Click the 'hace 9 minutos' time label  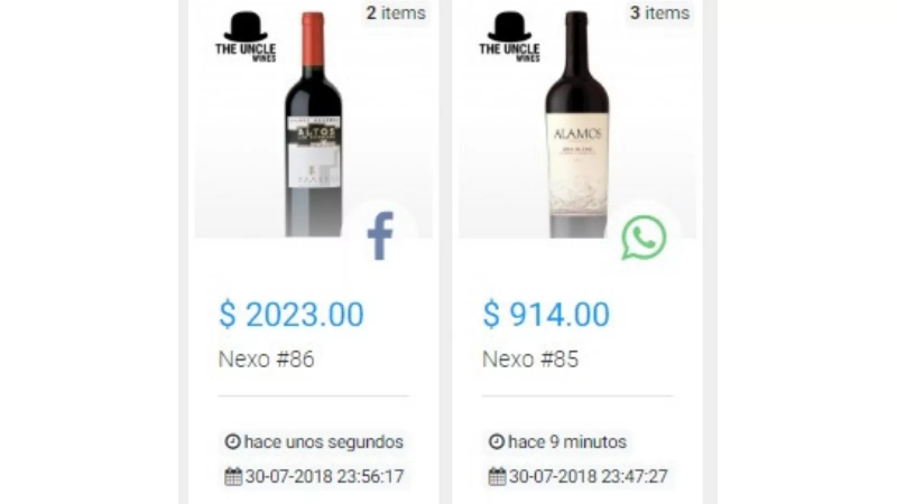(x=567, y=442)
